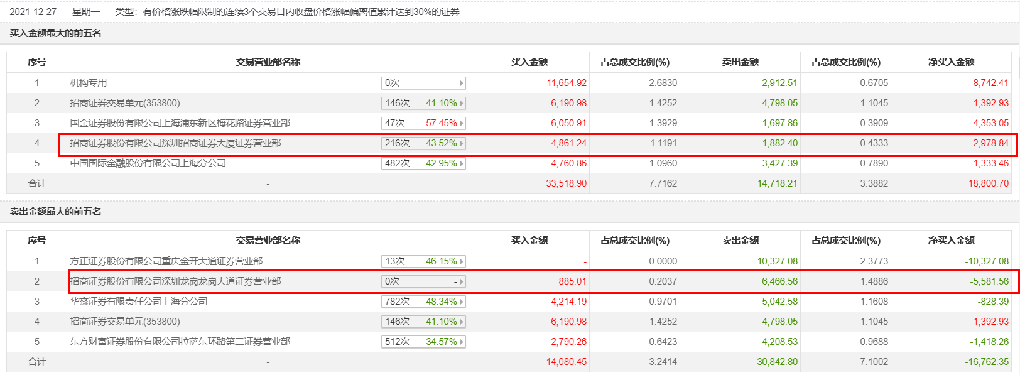Open 招商证券深圳龙岗龙岗大道营业部 link
This screenshot has height=375, width=1020.
point(175,281)
